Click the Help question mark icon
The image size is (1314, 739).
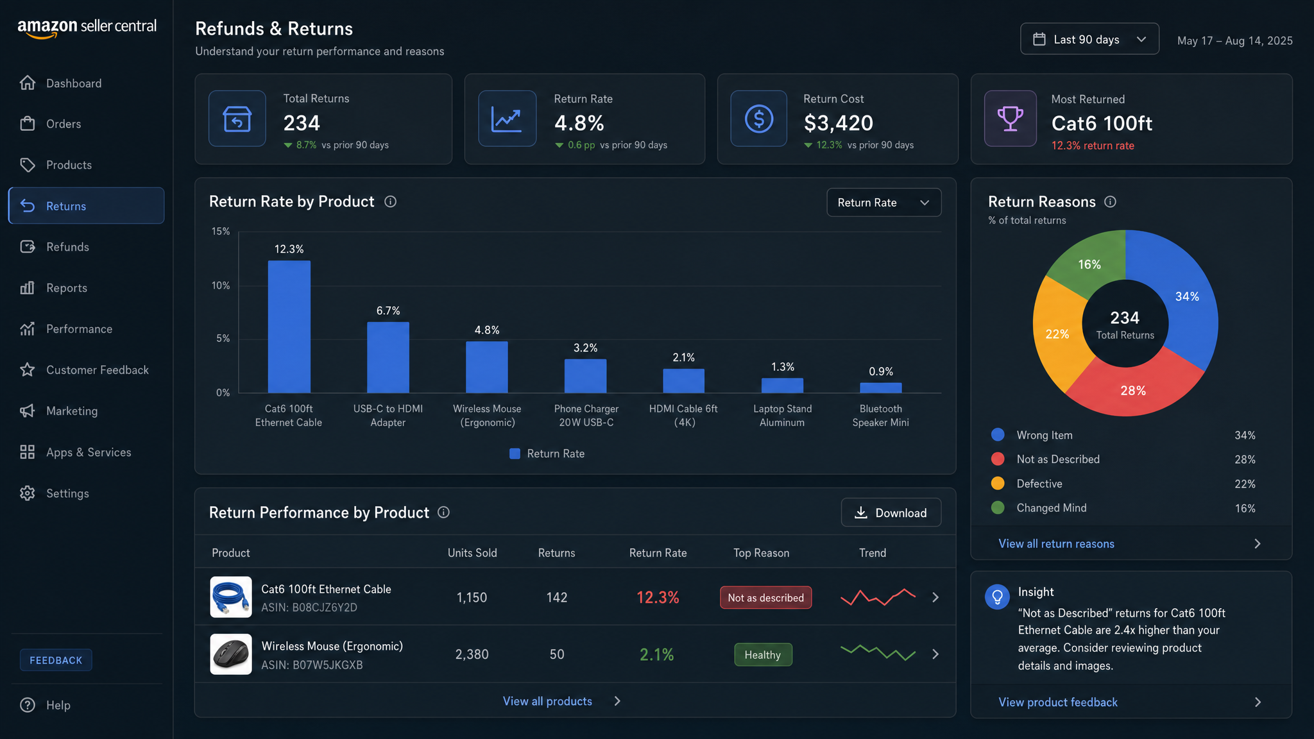(28, 705)
